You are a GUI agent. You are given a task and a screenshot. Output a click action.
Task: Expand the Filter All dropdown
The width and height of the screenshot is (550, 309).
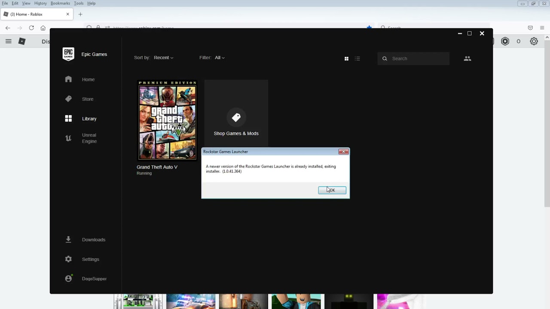(x=220, y=58)
